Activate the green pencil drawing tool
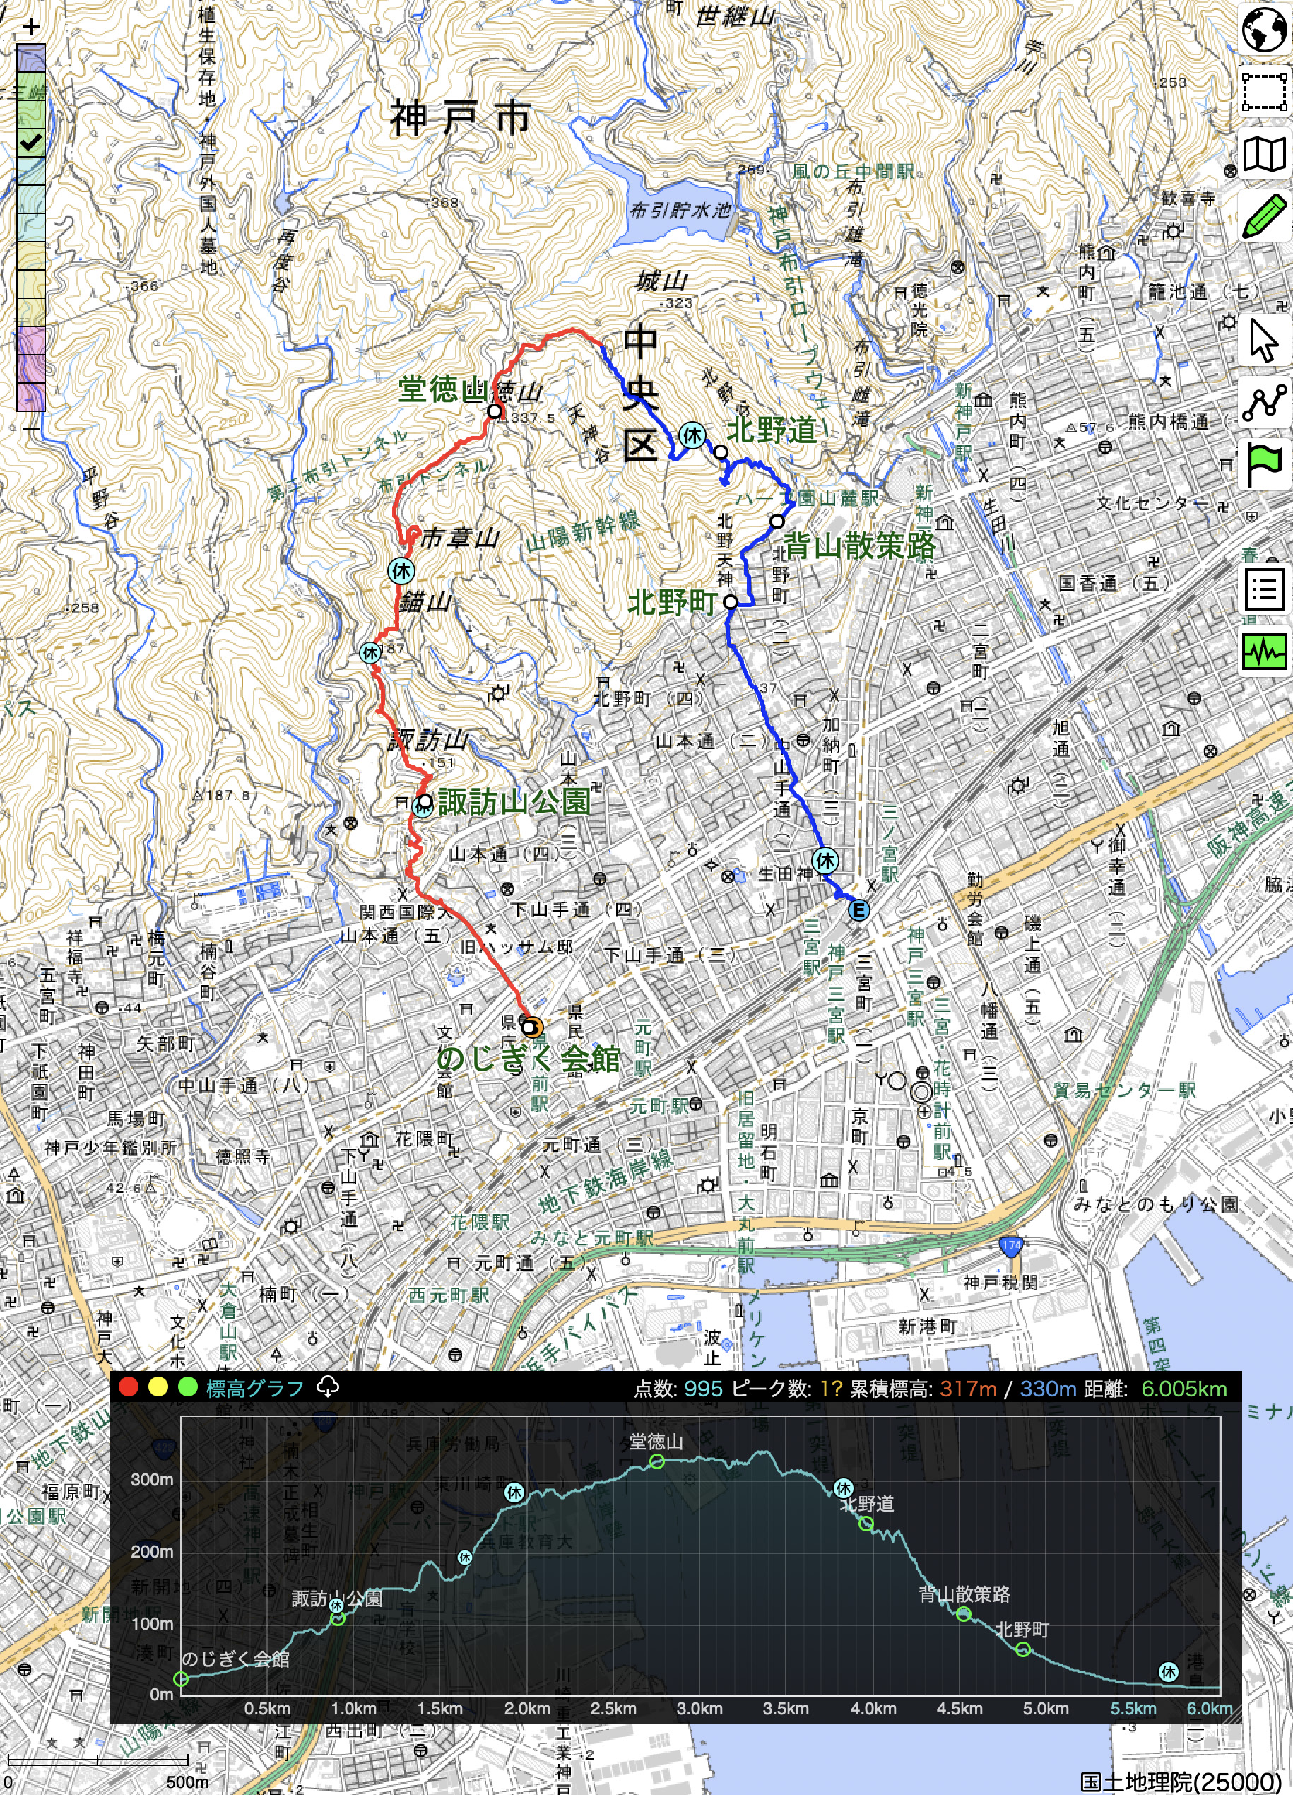The height and width of the screenshot is (1795, 1293). point(1264,216)
